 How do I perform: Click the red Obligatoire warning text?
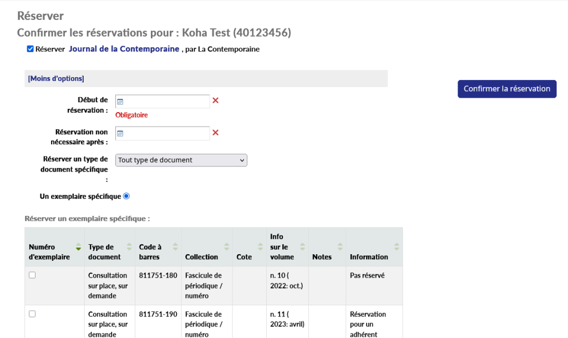pos(131,115)
